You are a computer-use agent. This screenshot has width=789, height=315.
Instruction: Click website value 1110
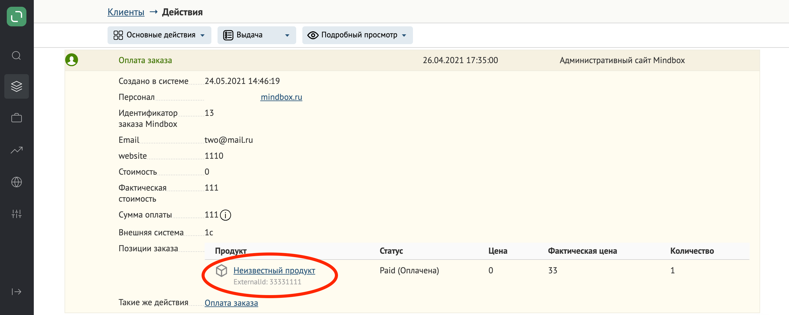214,156
